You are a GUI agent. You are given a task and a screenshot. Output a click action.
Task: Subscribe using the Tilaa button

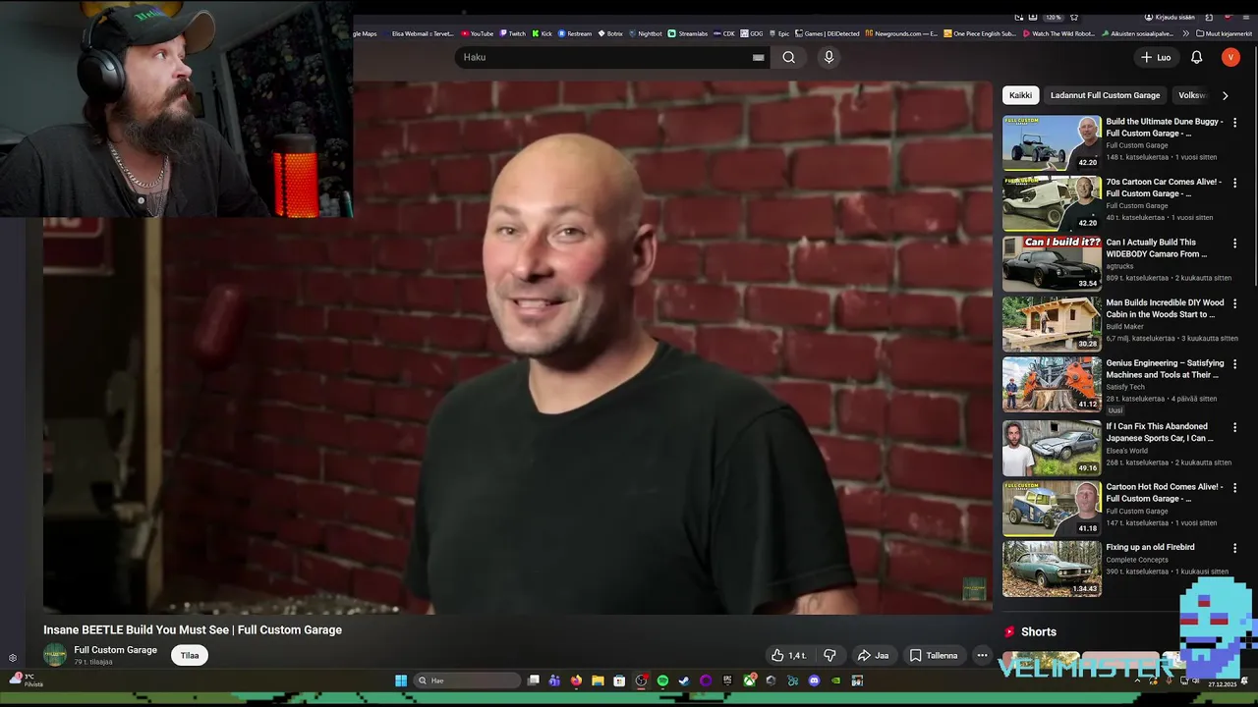click(x=190, y=655)
